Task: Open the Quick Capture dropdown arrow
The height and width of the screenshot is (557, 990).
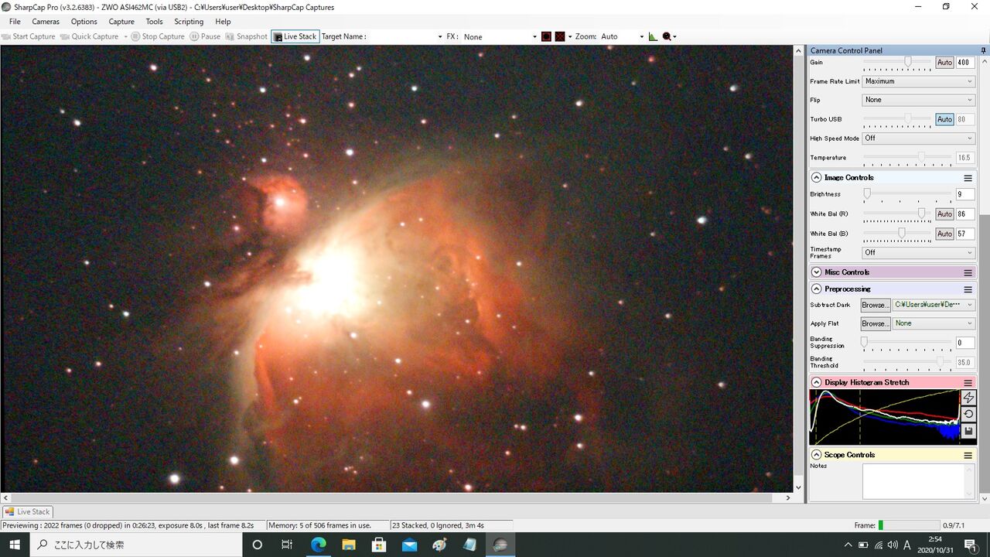Action: [125, 36]
